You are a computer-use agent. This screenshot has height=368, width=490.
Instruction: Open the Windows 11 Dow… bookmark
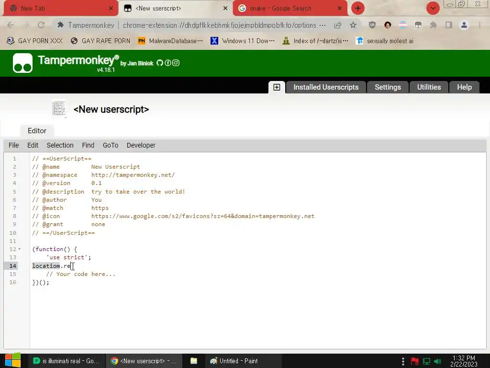[x=243, y=41]
